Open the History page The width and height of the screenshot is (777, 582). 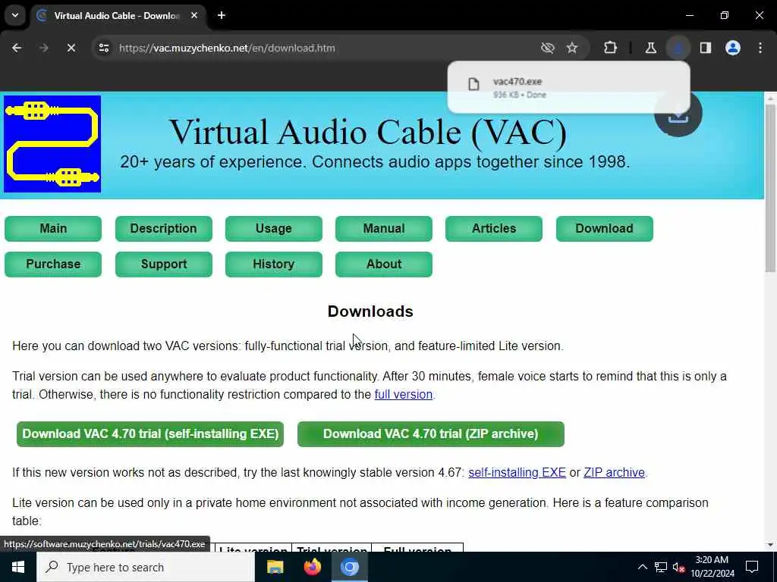tap(273, 264)
